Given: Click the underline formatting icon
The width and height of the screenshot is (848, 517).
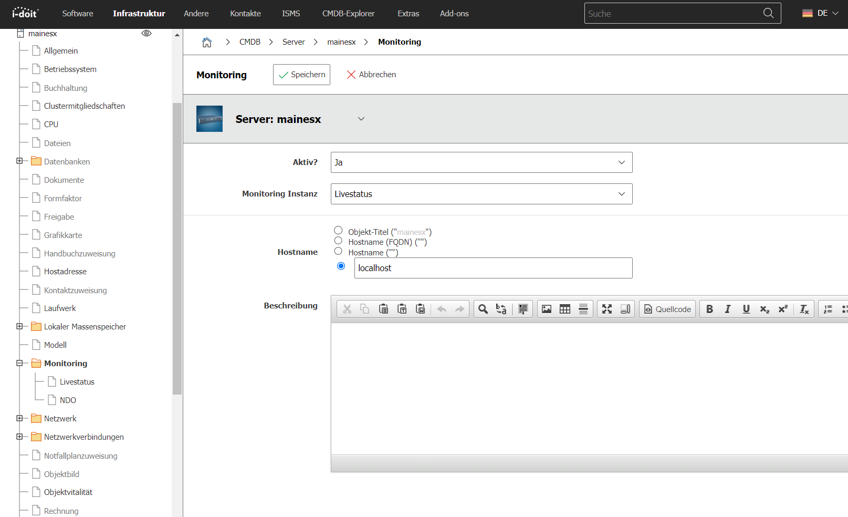Looking at the screenshot, I should point(746,309).
